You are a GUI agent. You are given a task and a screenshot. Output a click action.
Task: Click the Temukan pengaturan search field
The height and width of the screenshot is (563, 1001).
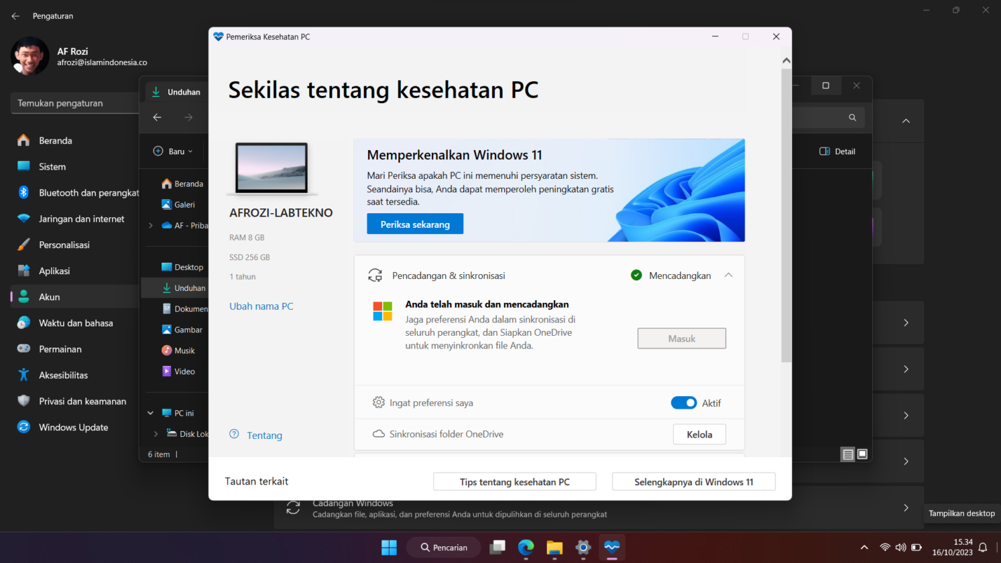click(x=74, y=103)
